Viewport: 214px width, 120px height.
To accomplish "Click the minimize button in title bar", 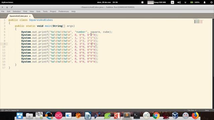I will [7, 7].
